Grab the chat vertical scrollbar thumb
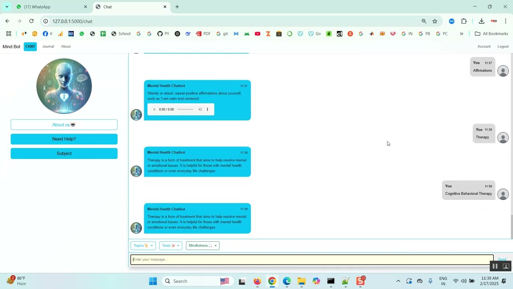This screenshot has height=289, width=513. coord(511,226)
